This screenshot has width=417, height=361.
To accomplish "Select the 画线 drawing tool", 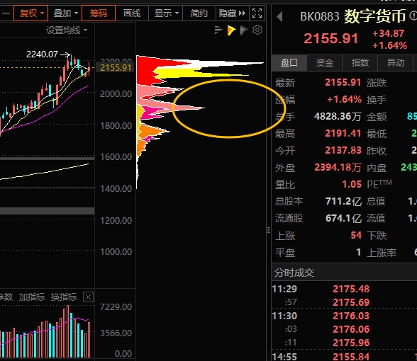I will click(x=132, y=13).
